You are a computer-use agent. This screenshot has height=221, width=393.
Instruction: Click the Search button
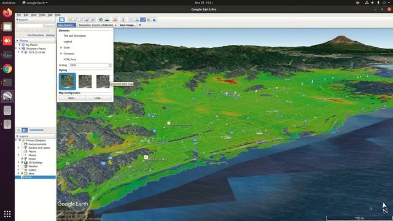50,26
